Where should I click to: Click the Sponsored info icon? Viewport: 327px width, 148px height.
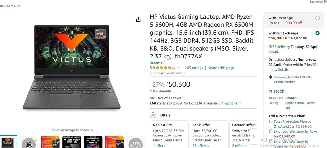pyautogui.click(x=325, y=2)
